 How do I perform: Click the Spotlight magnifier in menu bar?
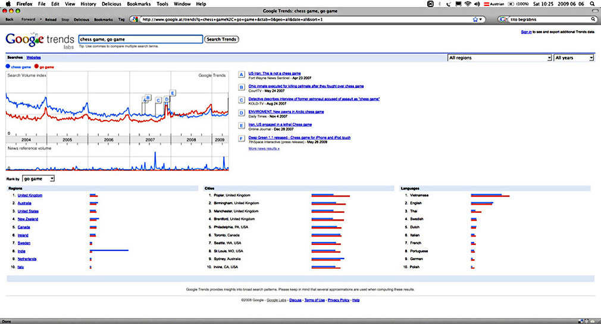point(592,4)
